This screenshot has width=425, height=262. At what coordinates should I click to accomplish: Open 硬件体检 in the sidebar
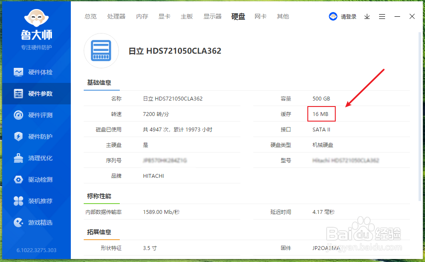(x=36, y=72)
